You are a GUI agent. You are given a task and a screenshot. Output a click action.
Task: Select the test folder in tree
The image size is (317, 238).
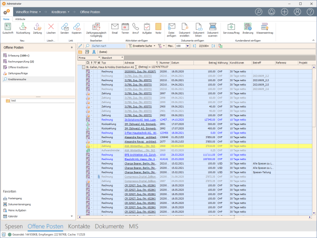click(14, 100)
